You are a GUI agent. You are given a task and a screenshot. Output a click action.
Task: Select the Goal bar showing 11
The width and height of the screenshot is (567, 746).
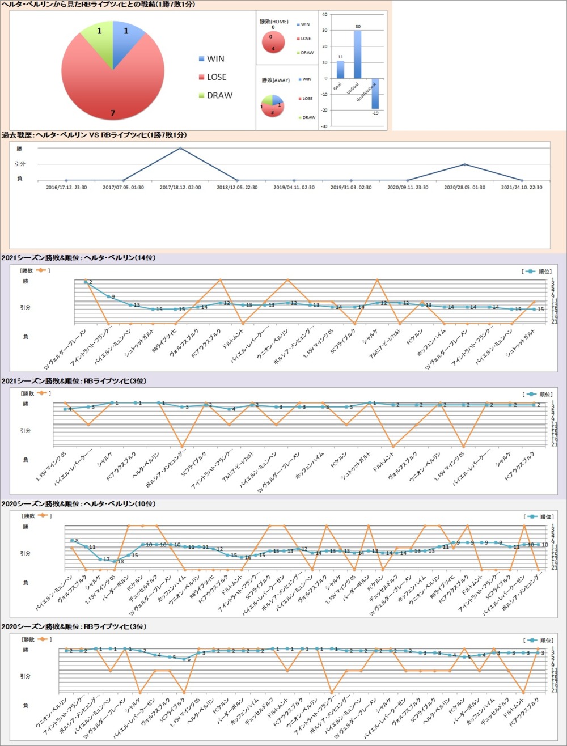(340, 69)
